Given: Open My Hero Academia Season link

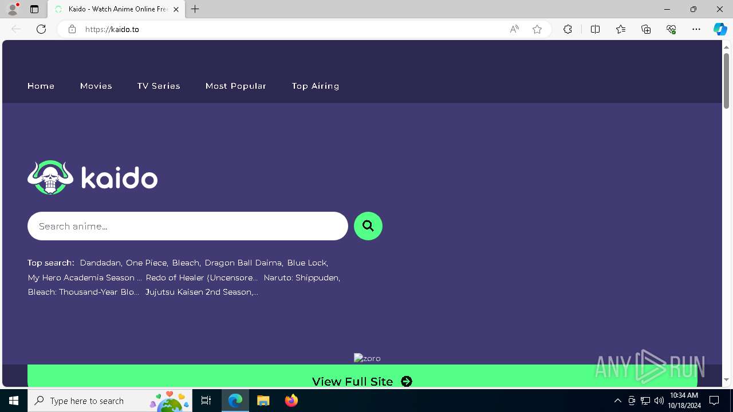Looking at the screenshot, I should pyautogui.click(x=85, y=278).
